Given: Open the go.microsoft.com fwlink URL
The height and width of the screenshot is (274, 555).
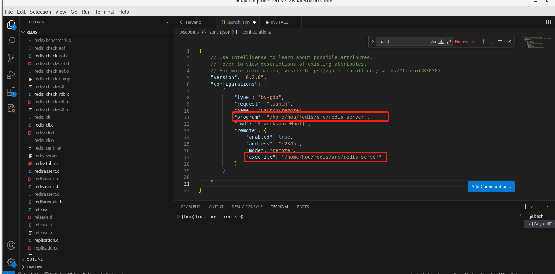Looking at the screenshot, I should pos(373,71).
